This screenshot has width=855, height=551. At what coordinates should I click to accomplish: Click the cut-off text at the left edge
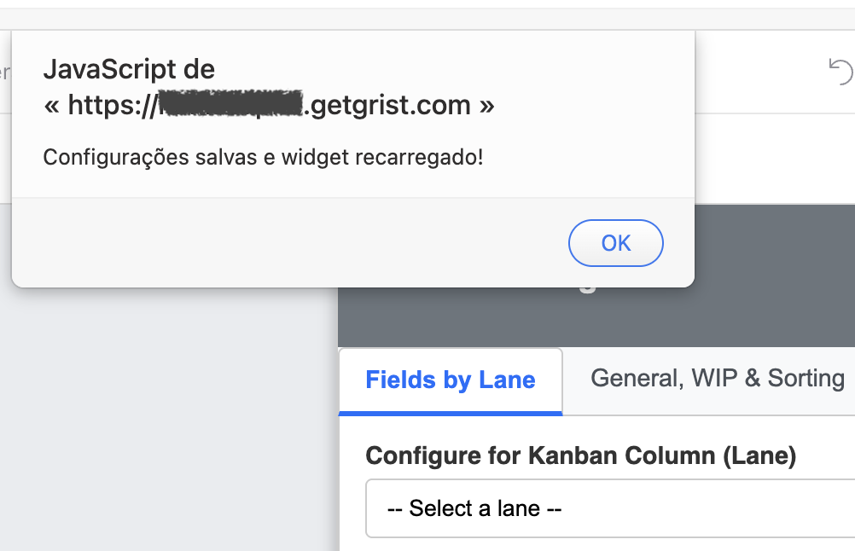[x=4, y=72]
